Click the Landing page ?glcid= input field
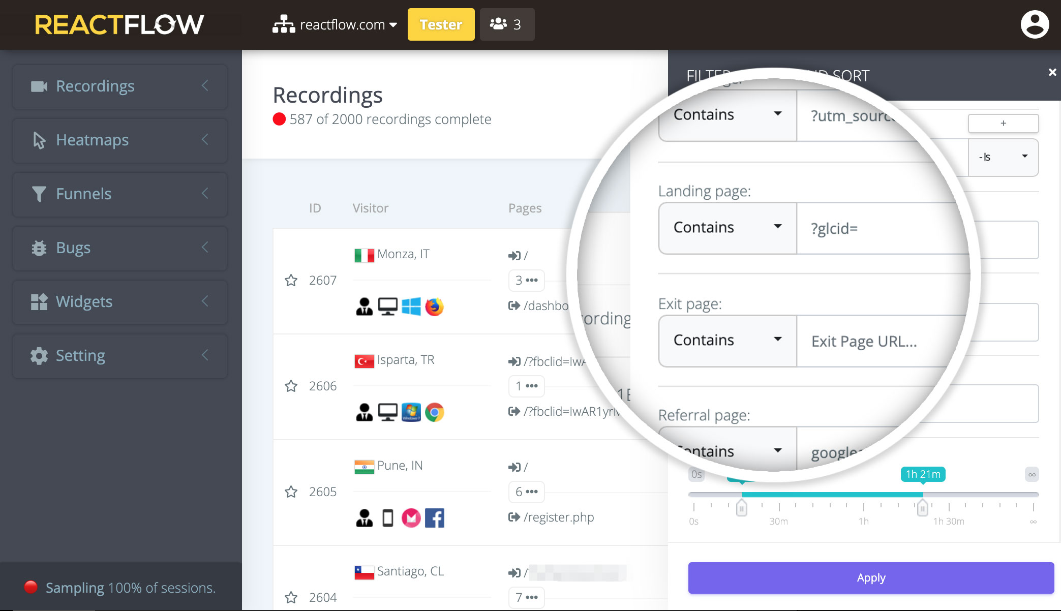 (x=882, y=228)
